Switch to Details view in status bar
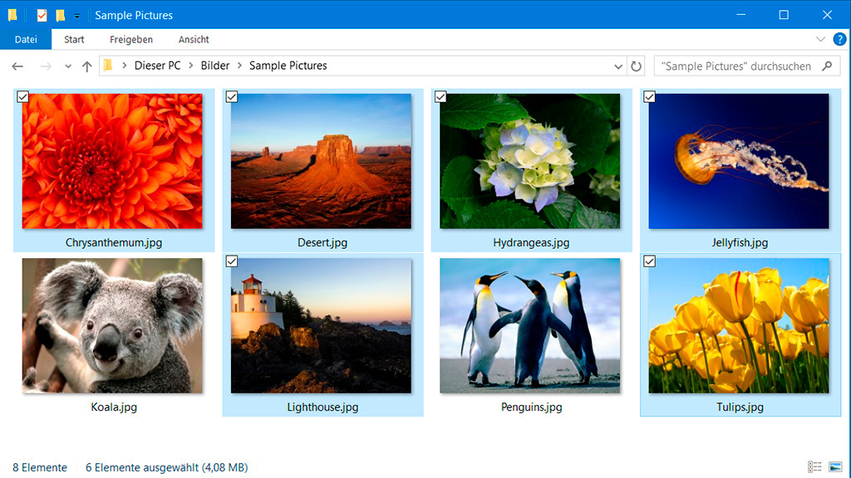 click(x=814, y=466)
